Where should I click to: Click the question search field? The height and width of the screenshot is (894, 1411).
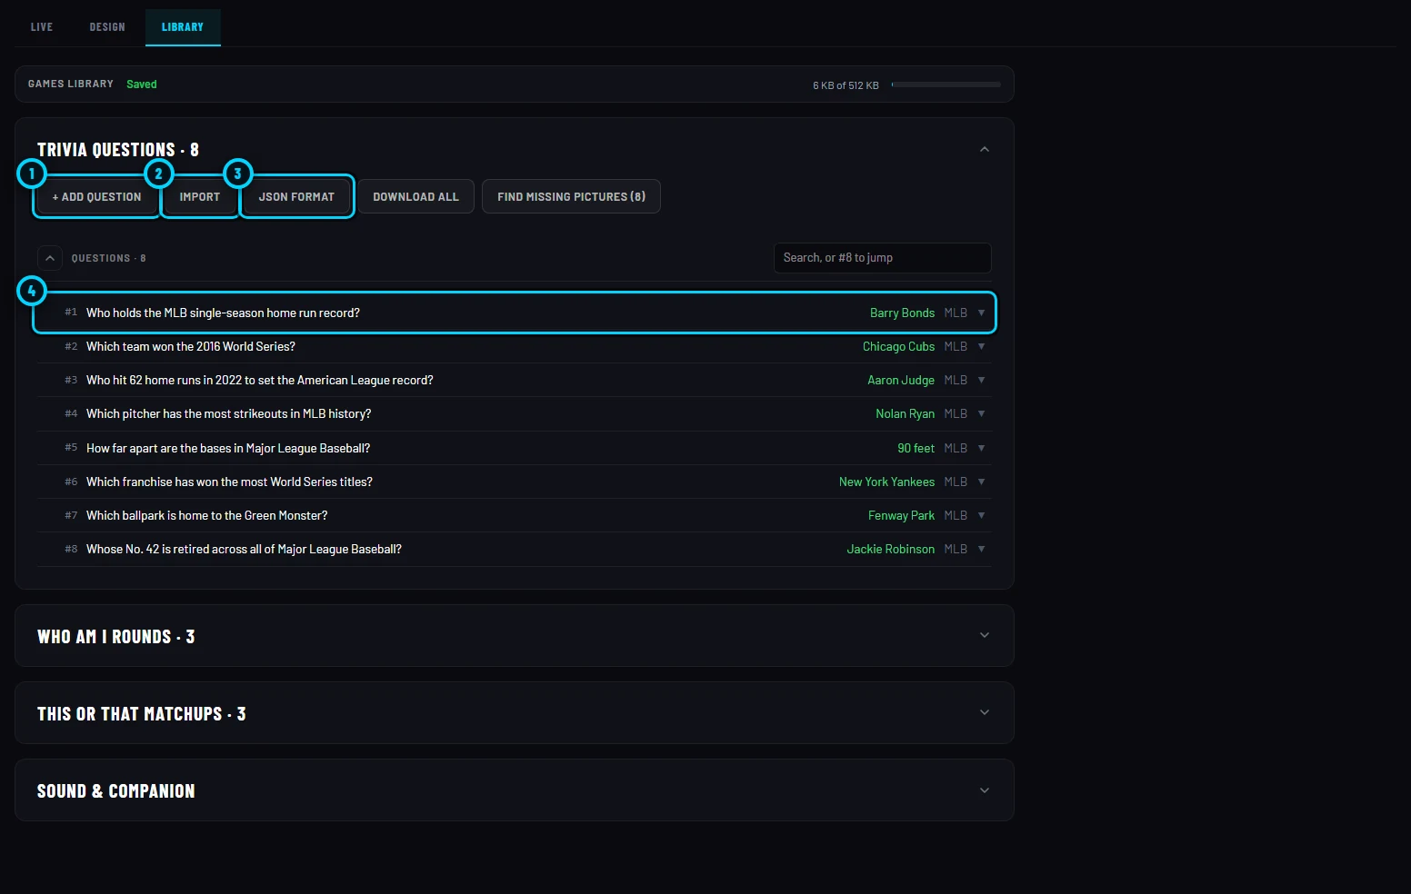point(882,258)
